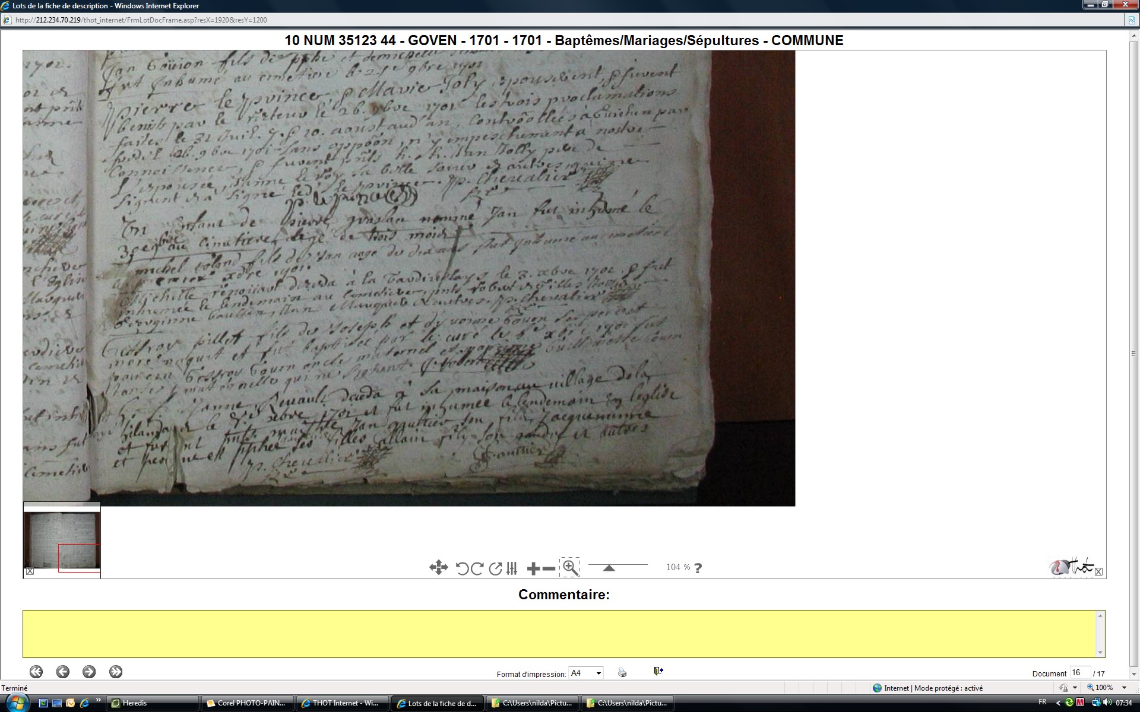Screen dimensions: 1140x712
Task: Close the thumbnail overview box
Action: (30, 571)
